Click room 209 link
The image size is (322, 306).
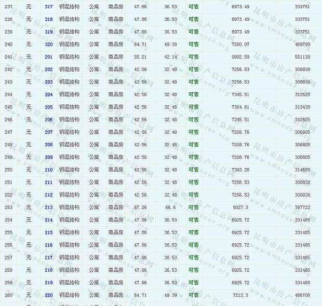click(49, 157)
